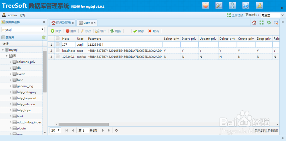Click right arrow of horizontal scrollbar
Image resolution: width=286 pixels, height=141 pixels.
pyautogui.click(x=277, y=124)
